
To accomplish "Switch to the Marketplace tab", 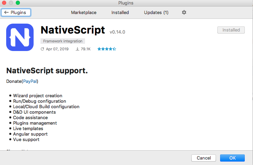I will (84, 13).
